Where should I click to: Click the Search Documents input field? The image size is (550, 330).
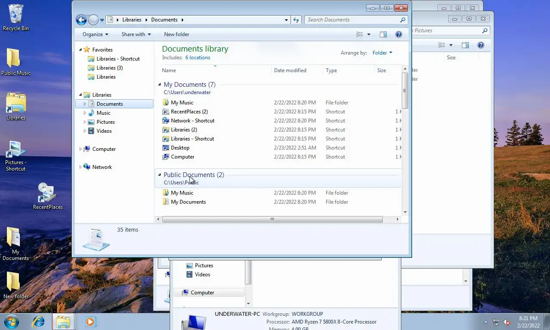point(352,20)
